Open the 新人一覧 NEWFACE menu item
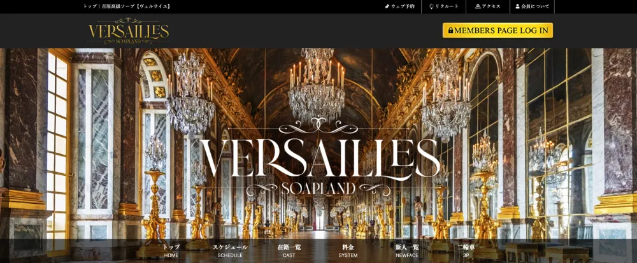The height and width of the screenshot is (263, 637). pyautogui.click(x=407, y=251)
